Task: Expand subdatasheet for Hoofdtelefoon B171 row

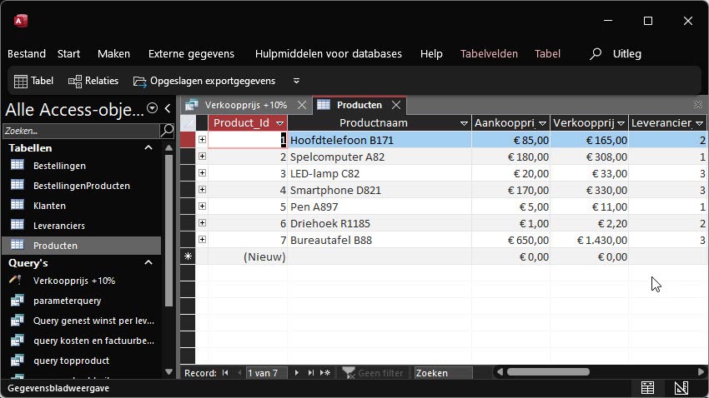Action: pyautogui.click(x=202, y=139)
